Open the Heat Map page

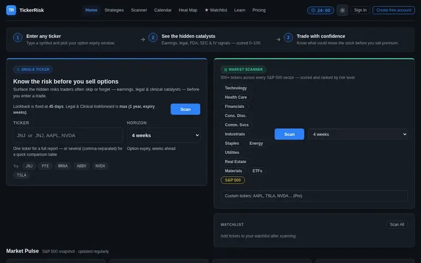coord(188,10)
